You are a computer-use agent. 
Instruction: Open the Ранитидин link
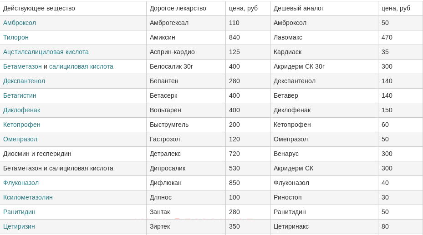[19, 212]
